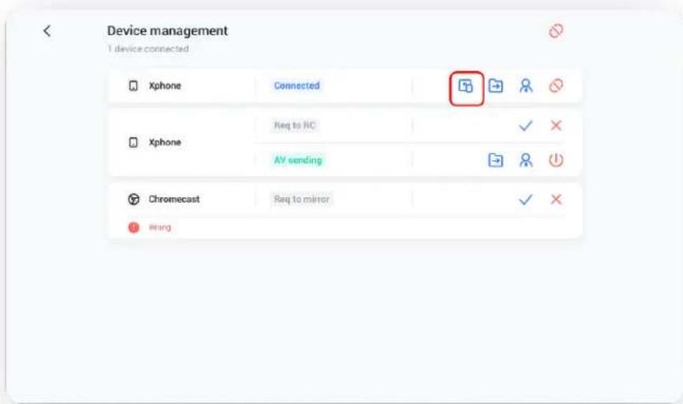This screenshot has width=683, height=404.
Task: Open file transfer icon in AV sending row
Action: [496, 160]
